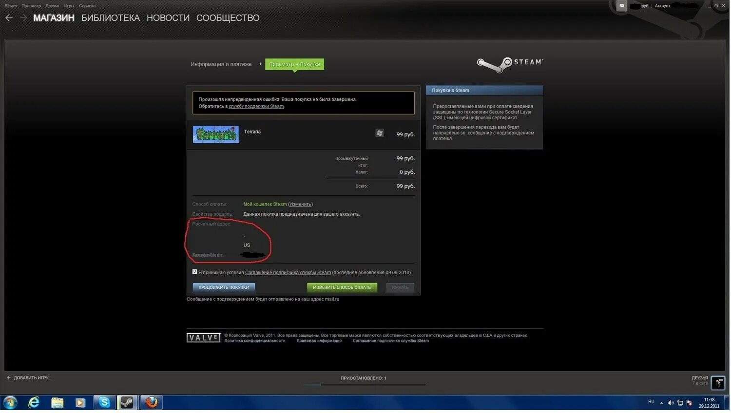Click ДОБАВИТЬ ИГРУ label
The width and height of the screenshot is (731, 413).
[x=32, y=378]
